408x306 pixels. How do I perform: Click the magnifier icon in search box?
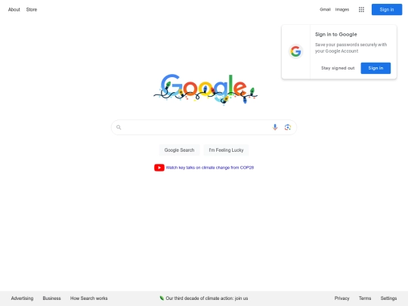[x=119, y=127]
